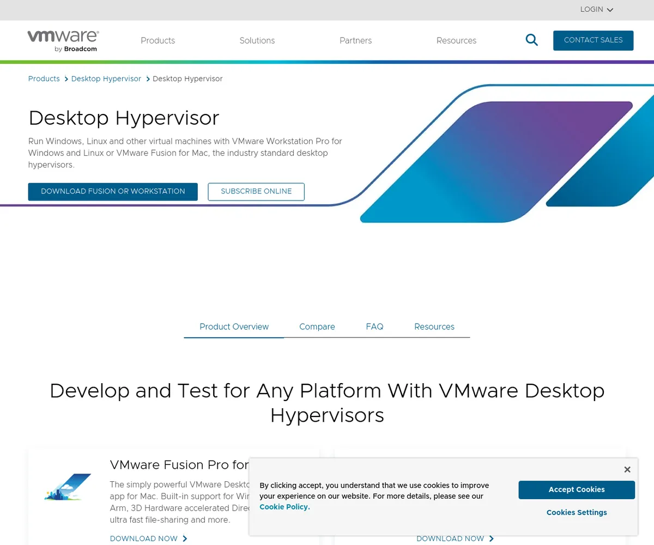Open the Solutions navigation menu
The height and width of the screenshot is (545, 654).
[x=257, y=41]
